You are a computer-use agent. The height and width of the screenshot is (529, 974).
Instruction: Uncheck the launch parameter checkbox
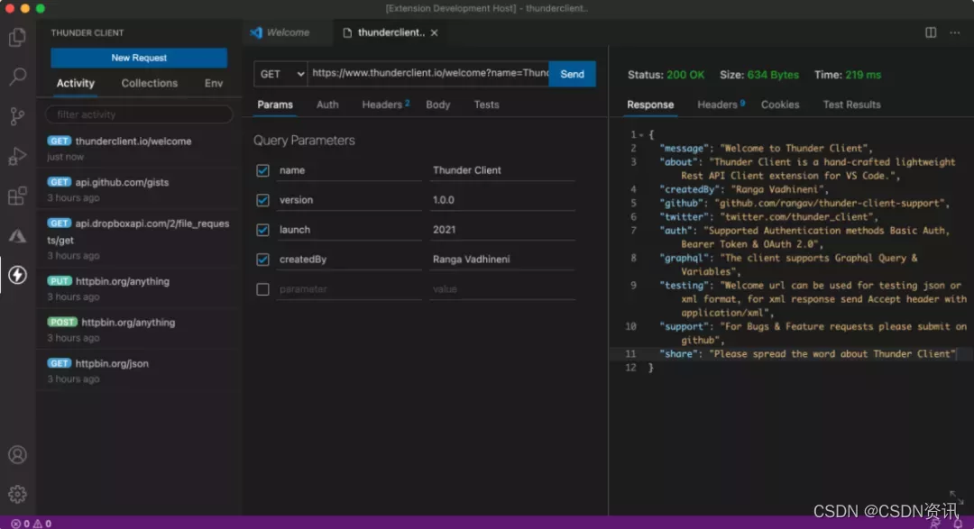pos(262,230)
